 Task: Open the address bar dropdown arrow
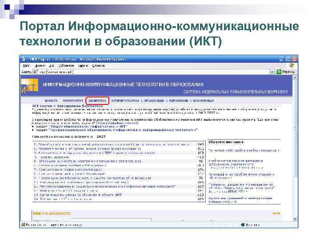click(x=272, y=72)
